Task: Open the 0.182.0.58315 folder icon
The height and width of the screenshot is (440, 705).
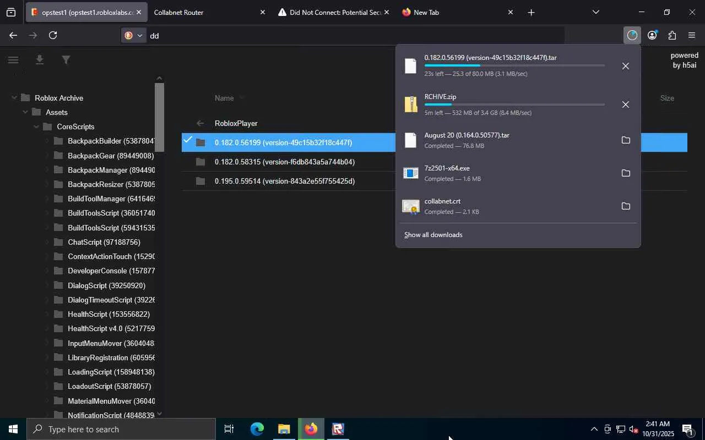Action: click(200, 162)
